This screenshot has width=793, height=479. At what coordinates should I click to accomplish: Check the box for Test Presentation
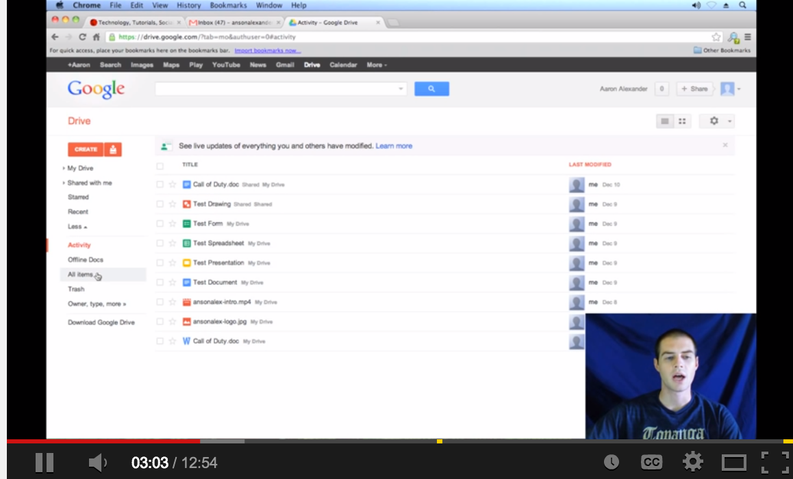160,263
